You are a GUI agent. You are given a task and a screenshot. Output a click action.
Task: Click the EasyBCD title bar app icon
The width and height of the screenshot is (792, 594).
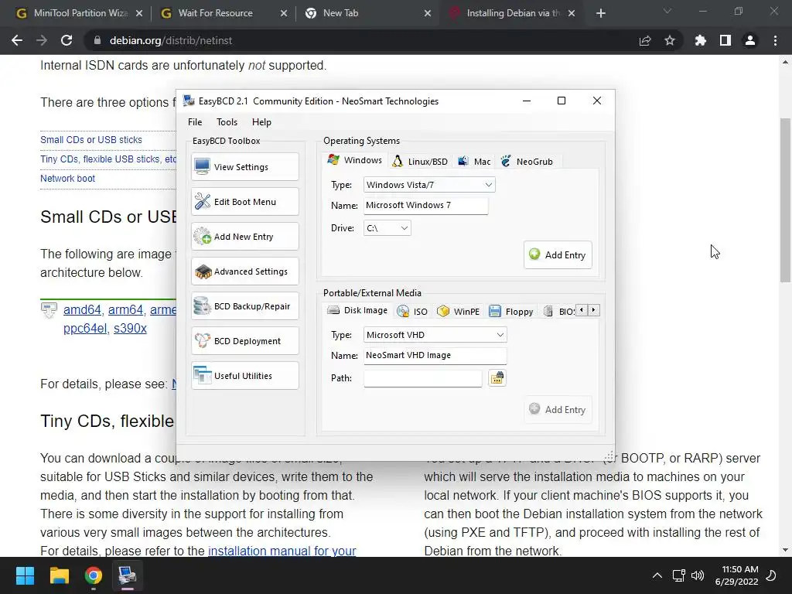[189, 101]
